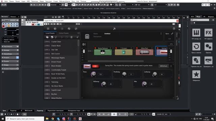216x121 pixels.
Task: Open the Transport menu
Action: point(49,1)
